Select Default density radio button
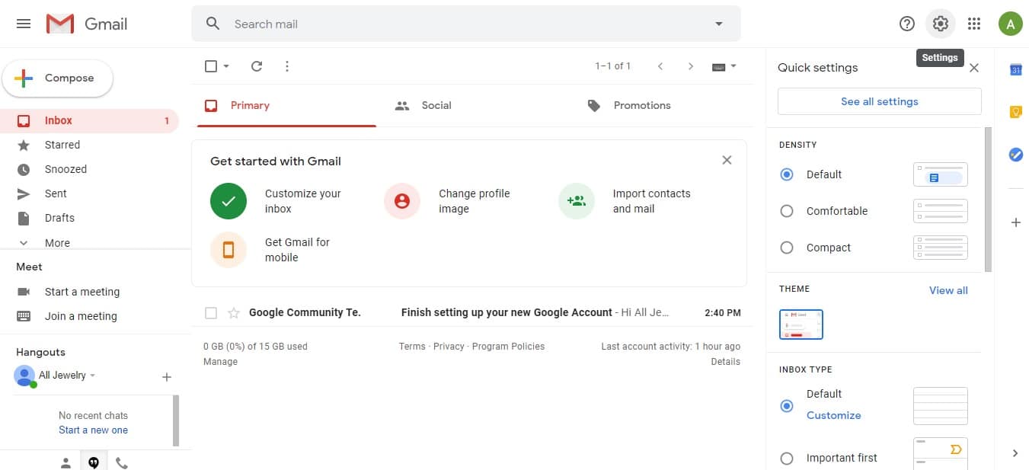Viewport: 1029px width, 470px height. pos(787,174)
